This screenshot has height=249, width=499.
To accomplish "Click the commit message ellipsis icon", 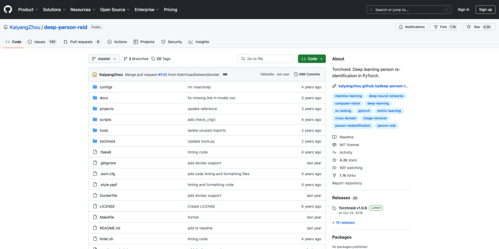I will pos(225,74).
